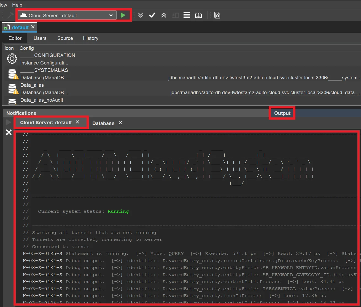Close the Database output tab
This screenshot has height=307, width=361.
point(120,123)
